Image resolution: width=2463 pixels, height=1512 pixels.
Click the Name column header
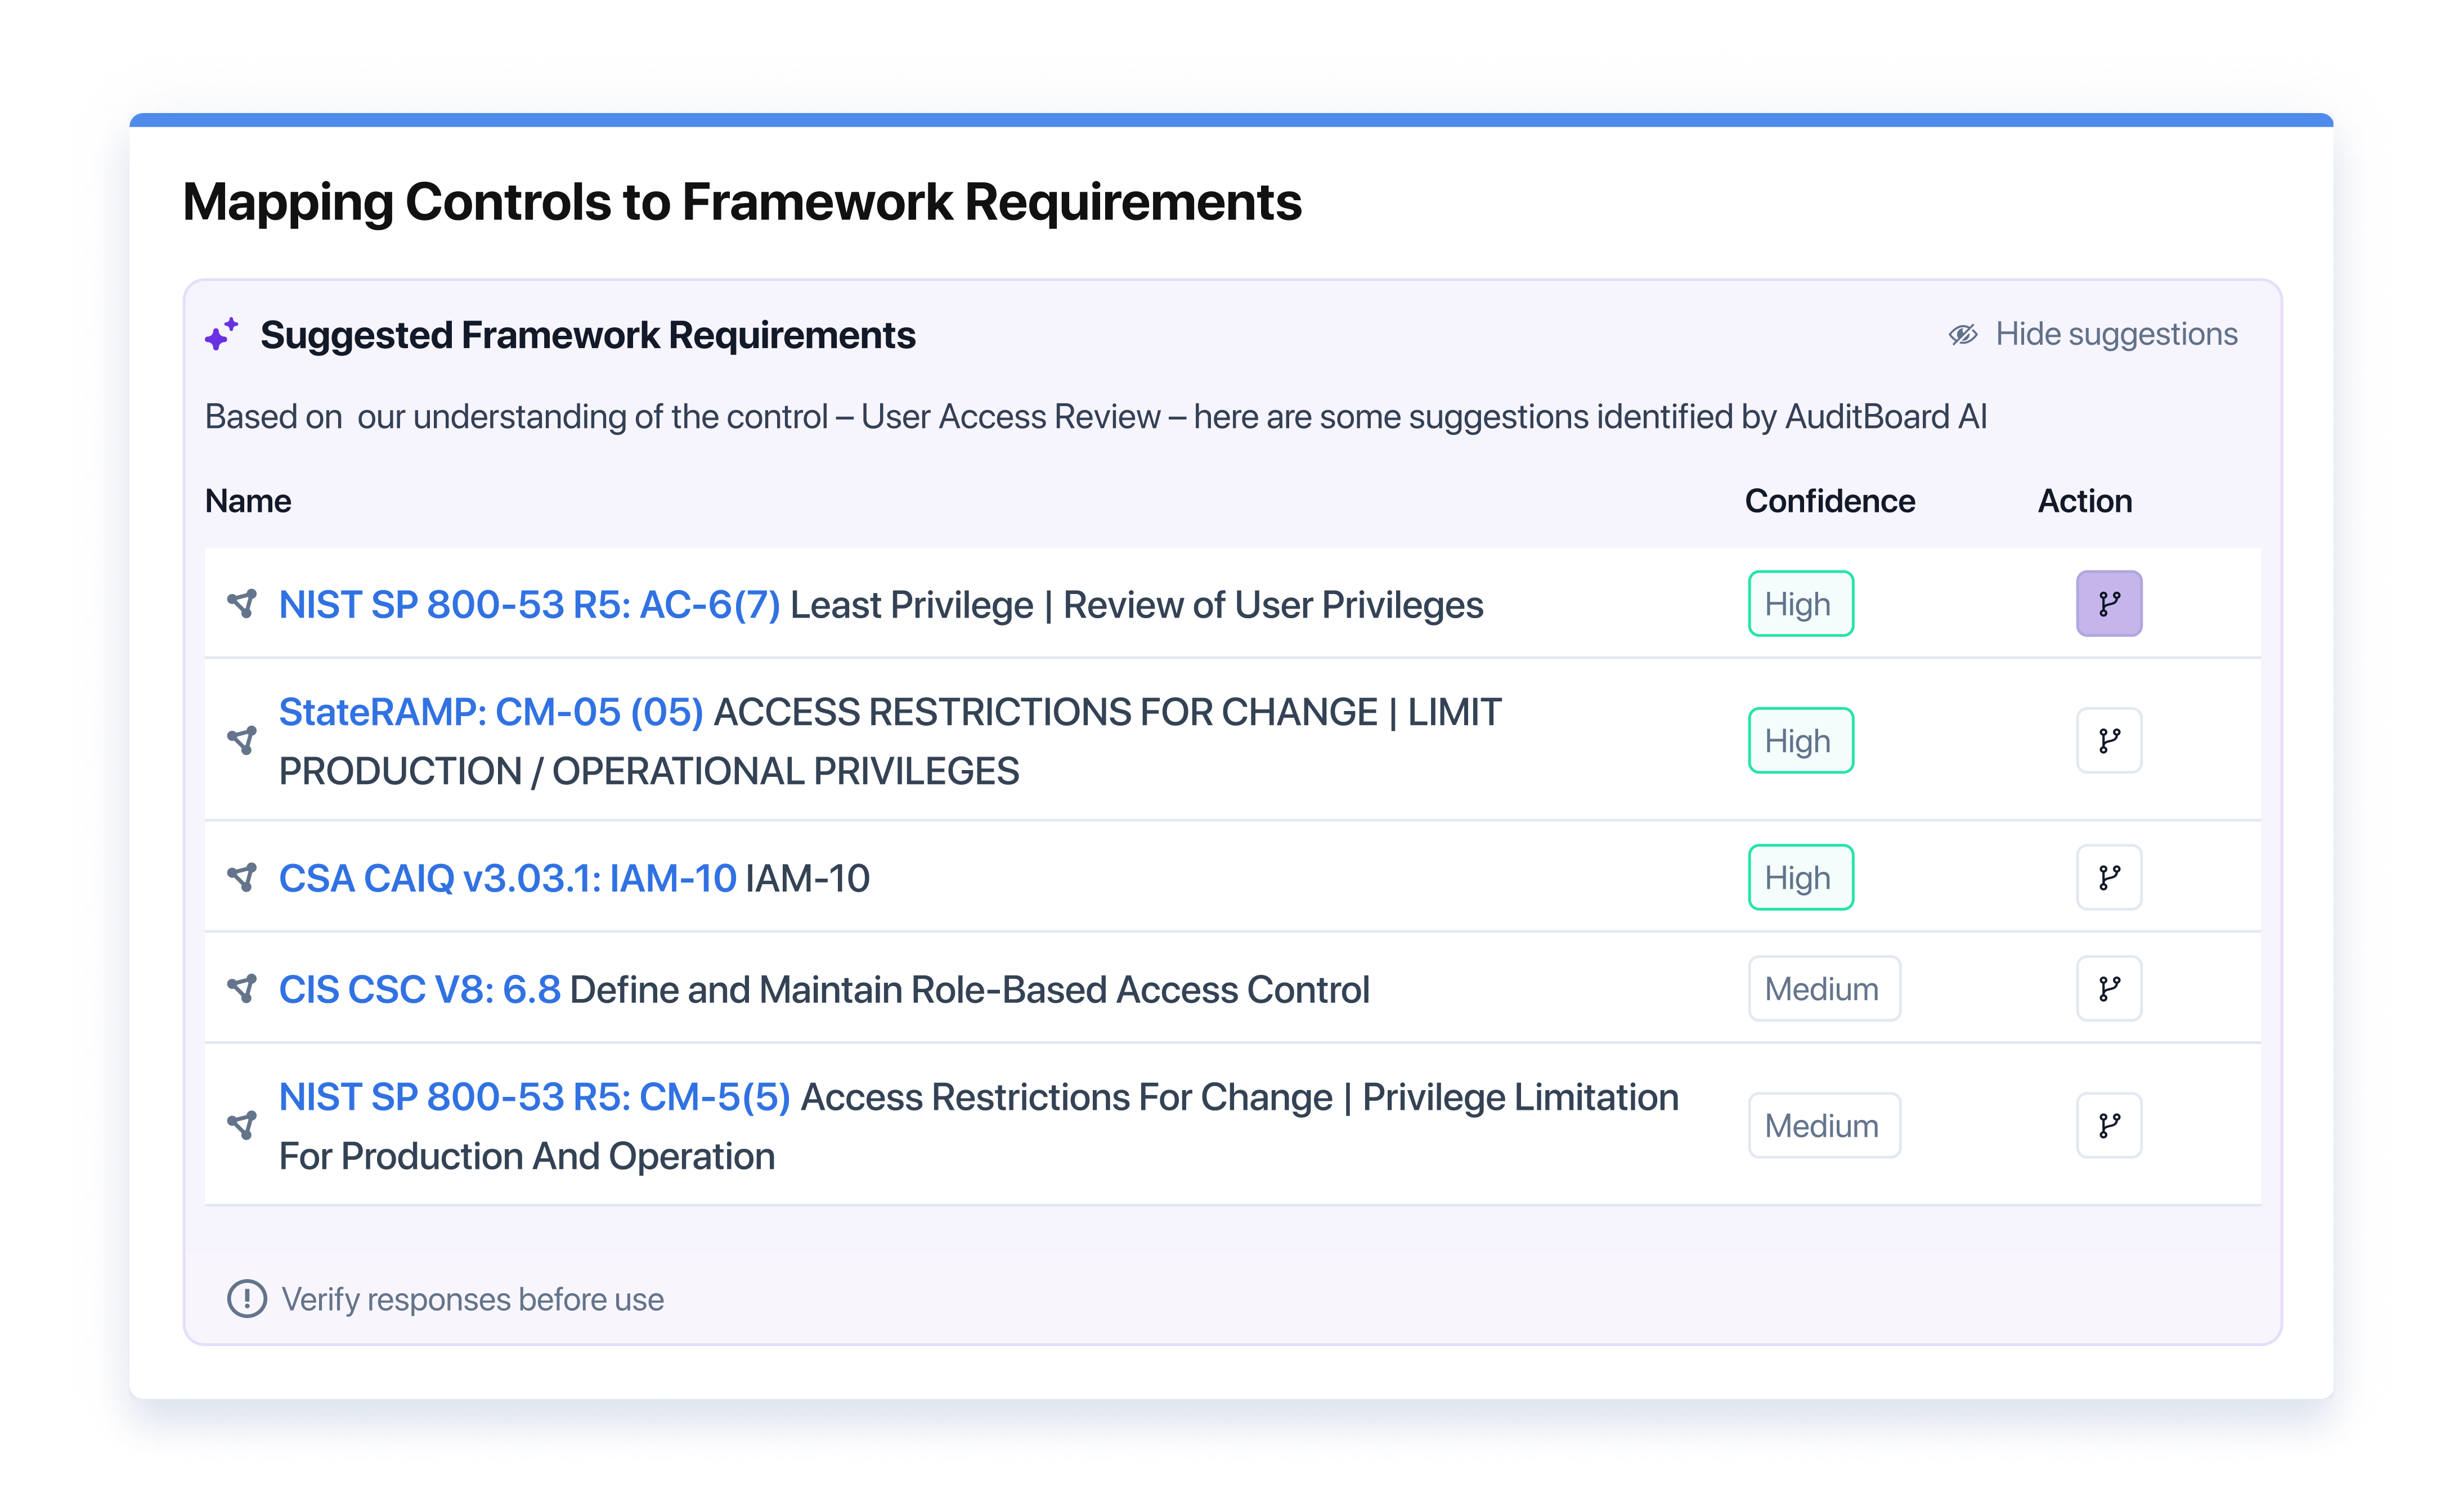point(247,500)
